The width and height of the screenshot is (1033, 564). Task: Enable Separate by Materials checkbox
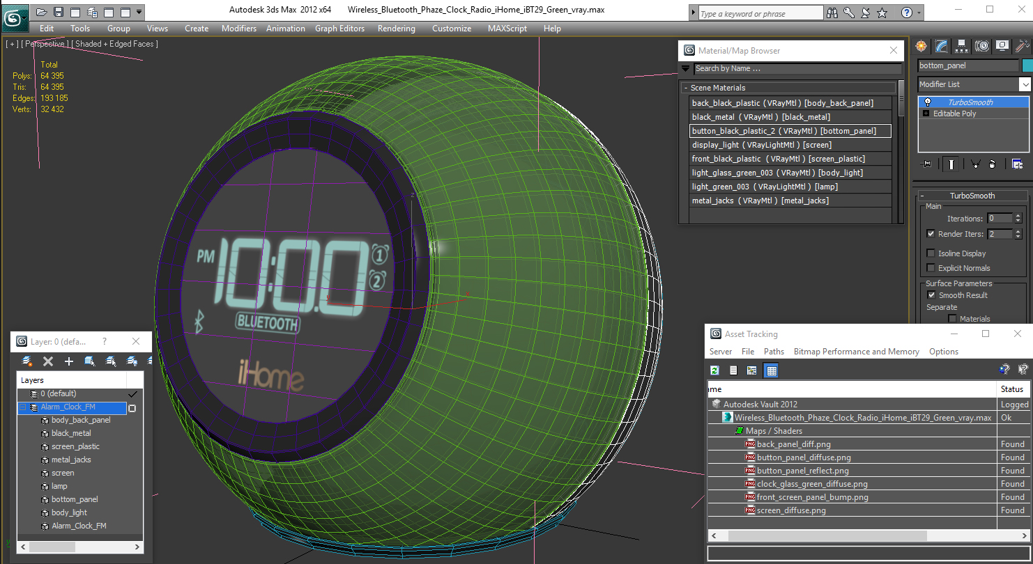point(953,319)
